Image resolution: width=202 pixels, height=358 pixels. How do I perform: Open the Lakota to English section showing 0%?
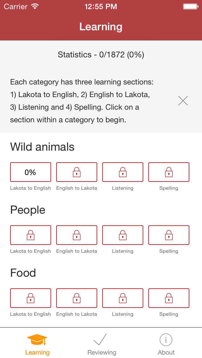(30, 172)
